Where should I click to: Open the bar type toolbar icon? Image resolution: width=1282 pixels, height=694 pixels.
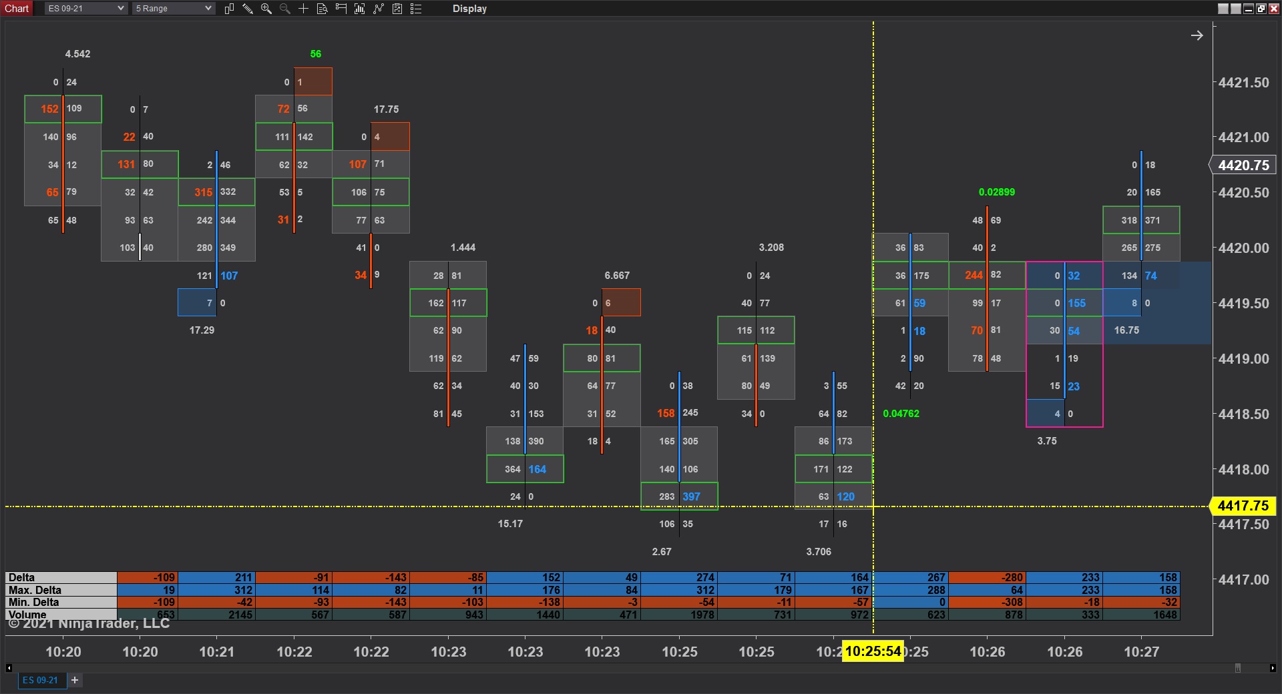[229, 9]
